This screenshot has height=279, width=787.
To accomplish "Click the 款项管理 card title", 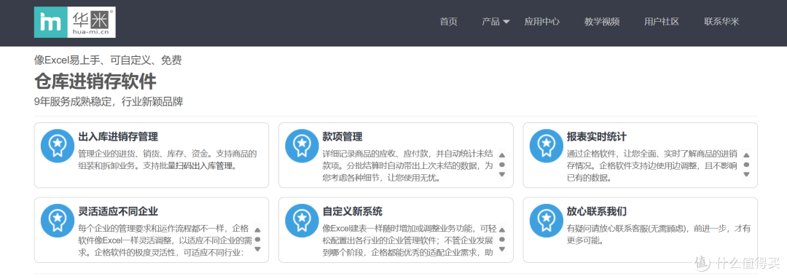I will pos(342,137).
